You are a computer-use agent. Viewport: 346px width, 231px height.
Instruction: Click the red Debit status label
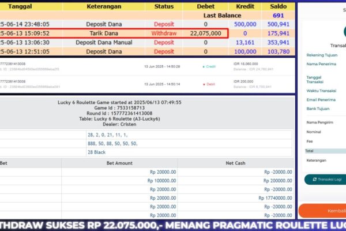click(x=209, y=84)
